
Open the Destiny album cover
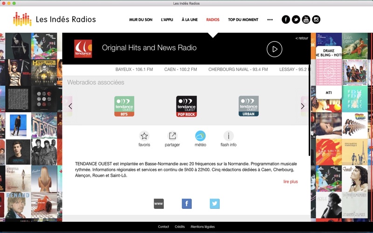click(44, 125)
